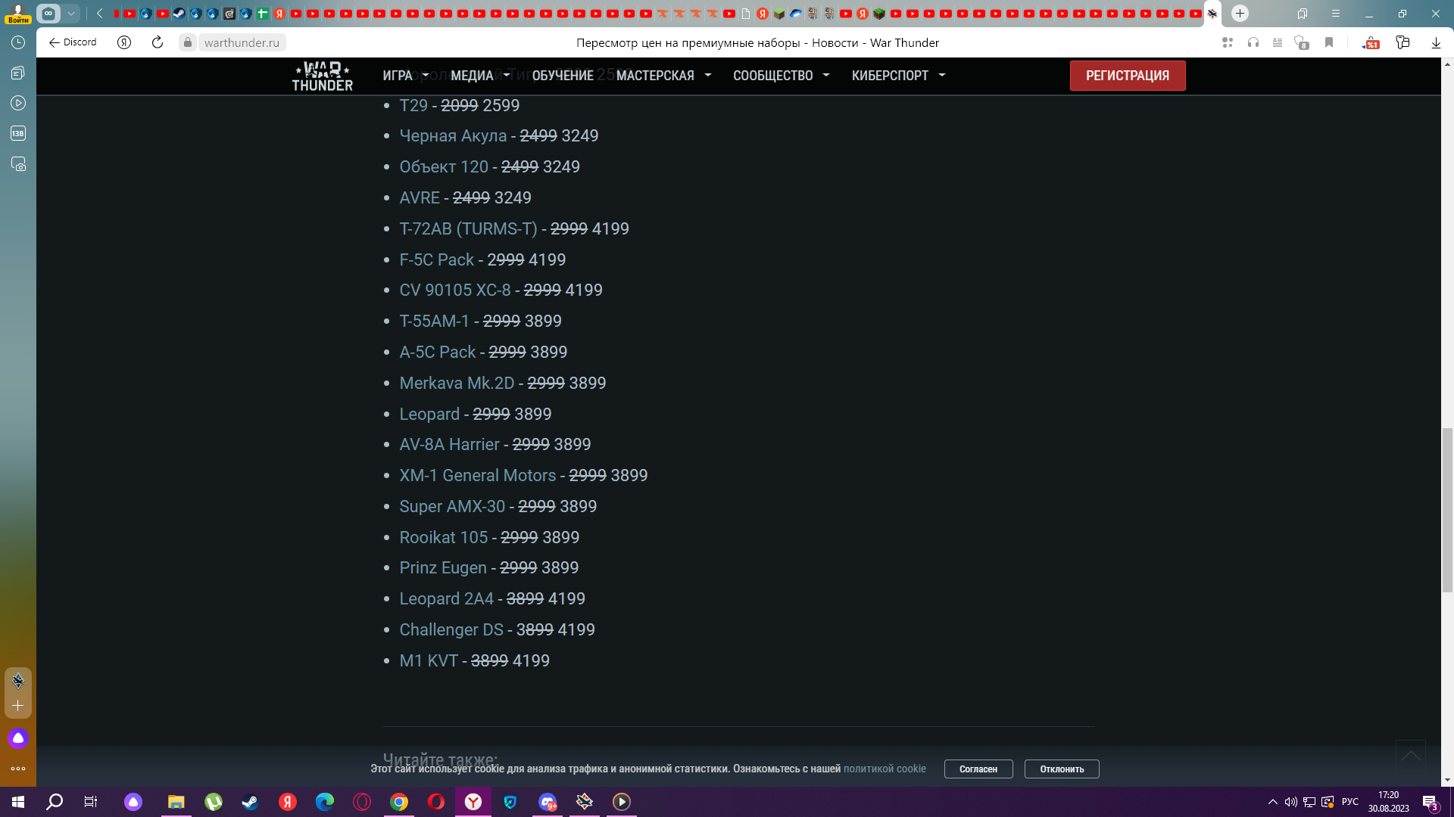Image resolution: width=1454 pixels, height=817 pixels.
Task: Open the sidebar three-dots more menu
Action: tap(18, 769)
